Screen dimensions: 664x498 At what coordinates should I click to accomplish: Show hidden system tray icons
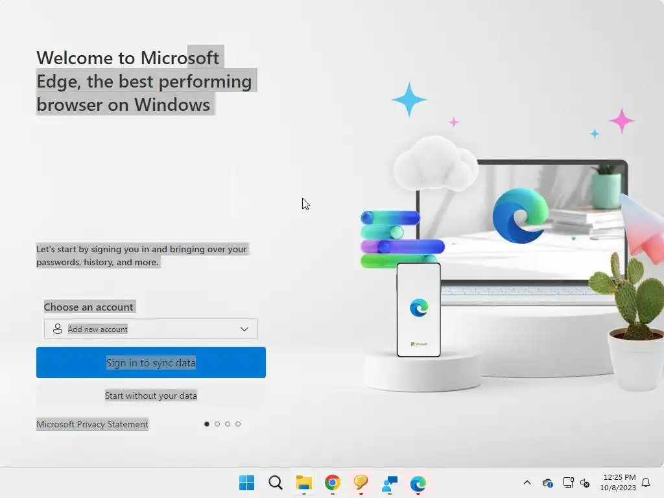pos(527,482)
